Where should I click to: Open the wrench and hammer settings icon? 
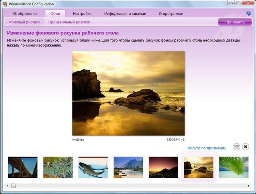click(x=245, y=147)
